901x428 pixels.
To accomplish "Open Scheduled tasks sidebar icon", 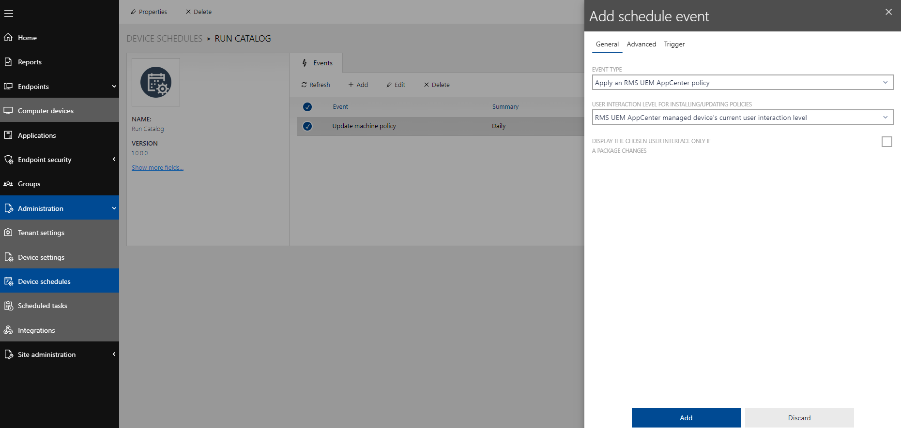I will click(8, 306).
